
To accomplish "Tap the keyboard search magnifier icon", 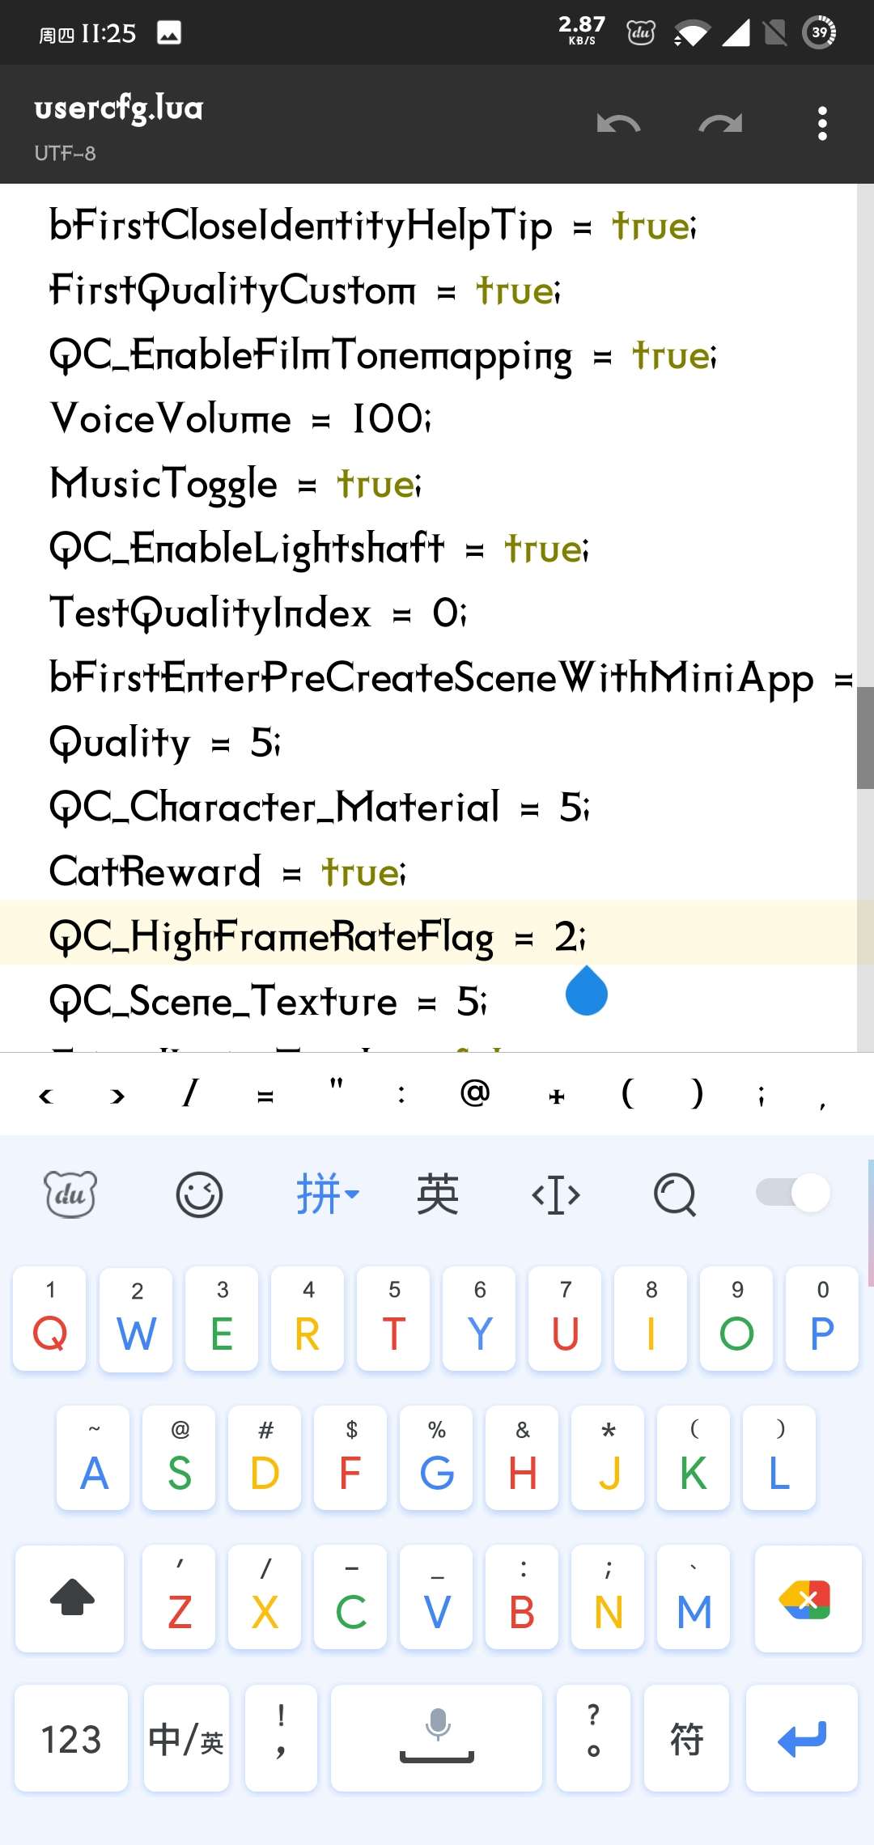I will coord(675,1194).
